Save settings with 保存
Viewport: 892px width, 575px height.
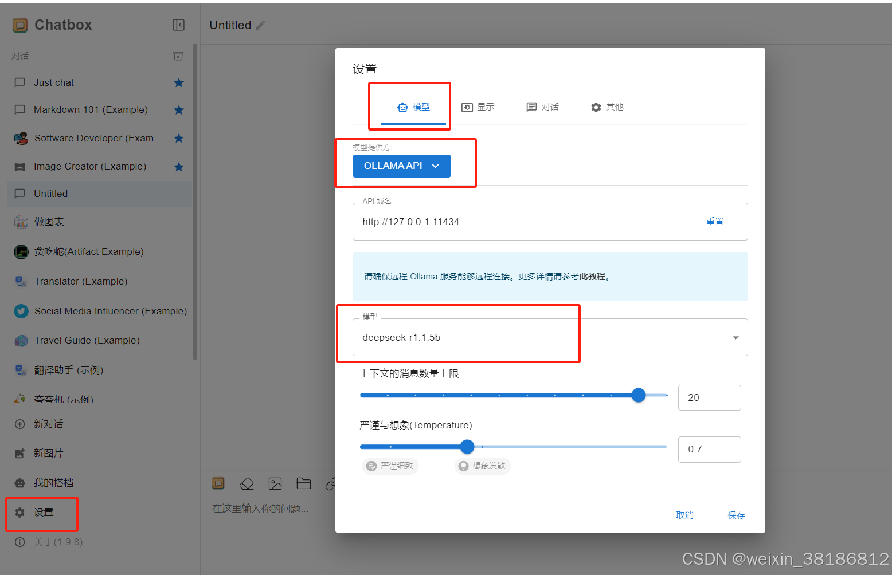pyautogui.click(x=737, y=515)
